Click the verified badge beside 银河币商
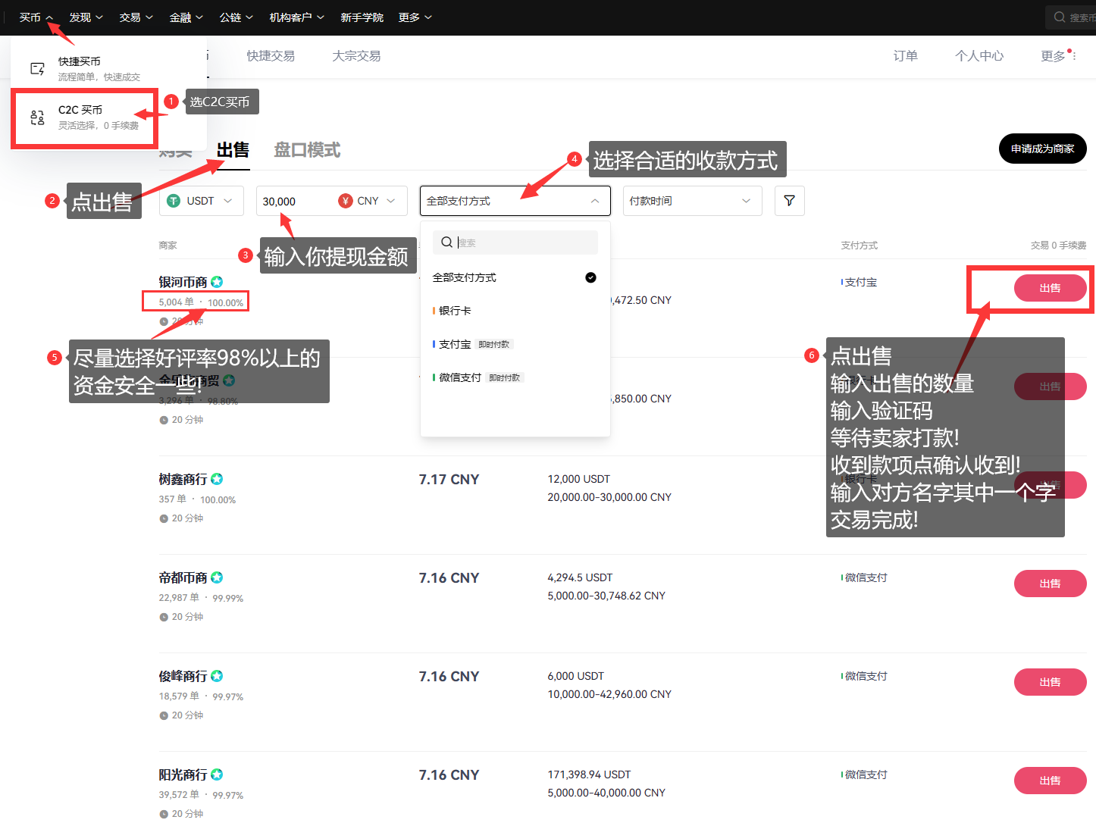 217,282
